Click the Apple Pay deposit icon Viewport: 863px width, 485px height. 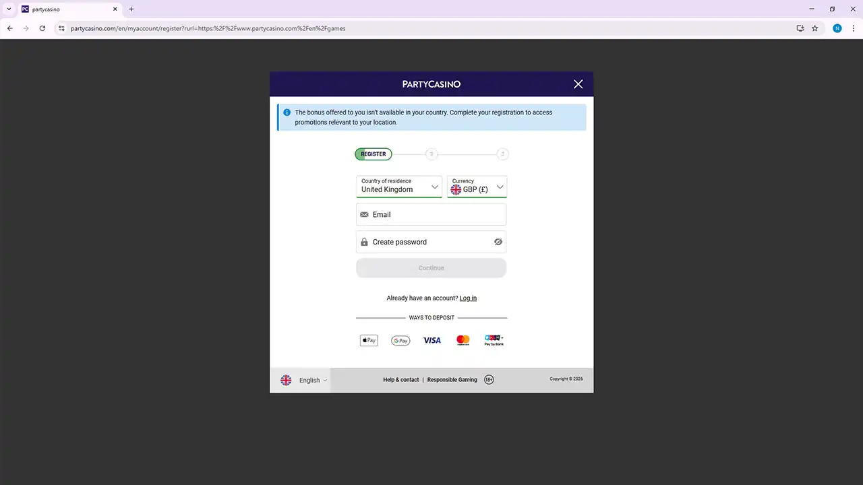click(369, 341)
